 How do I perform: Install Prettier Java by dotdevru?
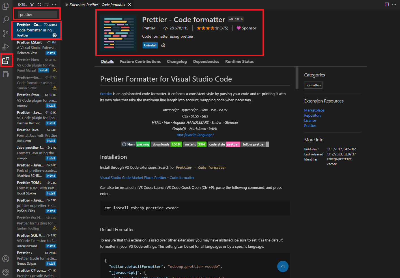point(51,141)
